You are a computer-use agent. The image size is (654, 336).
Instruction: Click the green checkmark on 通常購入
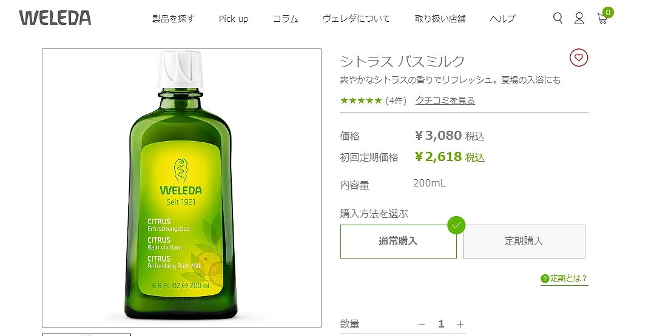tap(456, 225)
